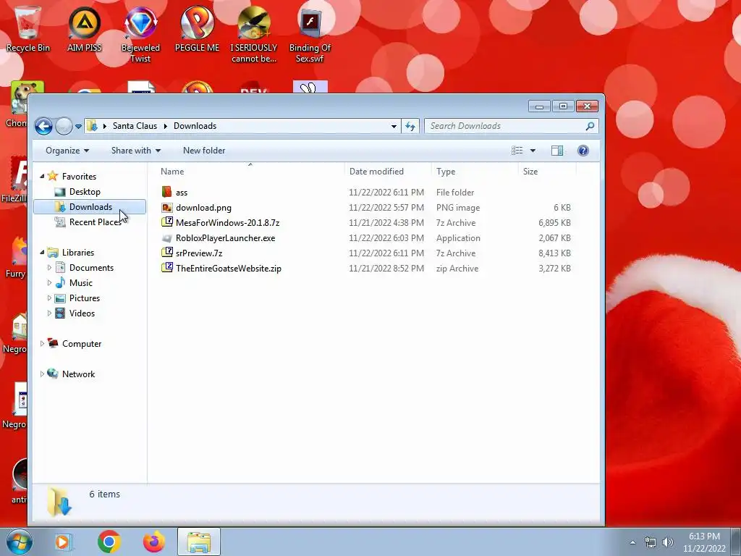Select the red file folder icon dated 6:11 PM
The image size is (741, 556).
[167, 192]
